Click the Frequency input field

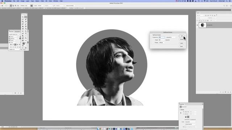[162, 37]
